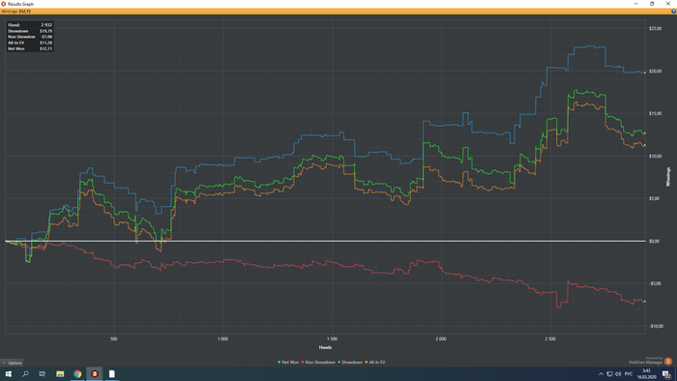Screen dimensions: 677x381
Task: Open File Explorer from taskbar
Action: tap(60, 374)
